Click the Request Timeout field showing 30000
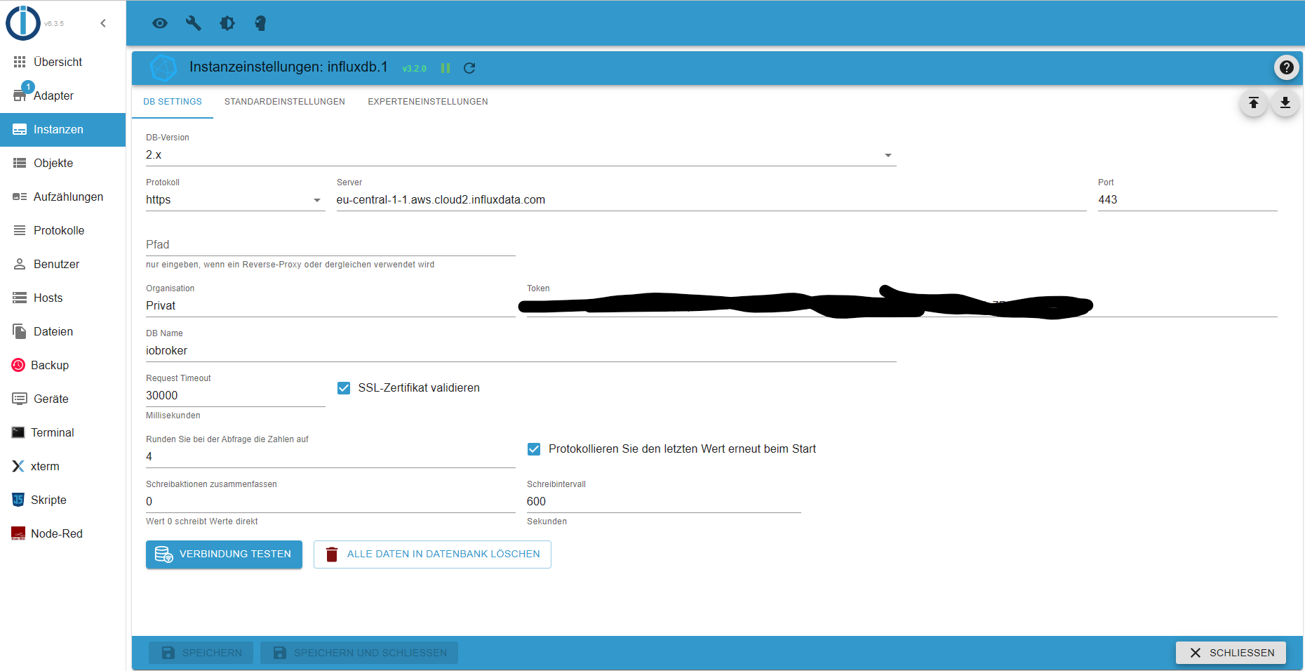The height and width of the screenshot is (671, 1305). pos(236,396)
